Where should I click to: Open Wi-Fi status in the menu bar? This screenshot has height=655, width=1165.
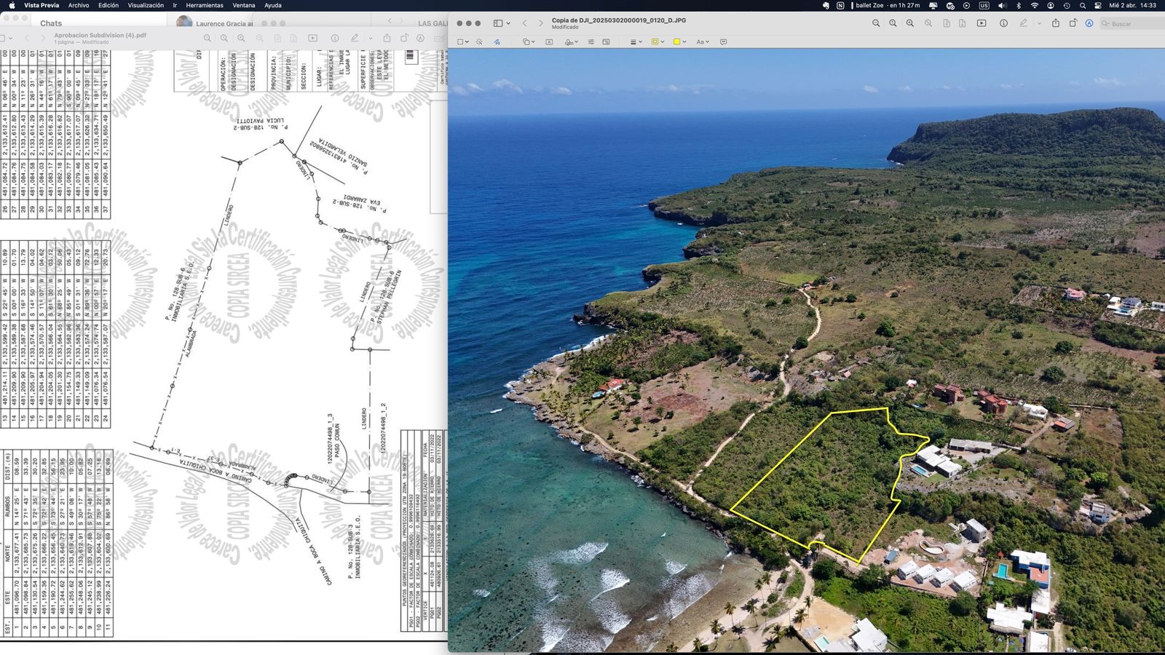1035,5
